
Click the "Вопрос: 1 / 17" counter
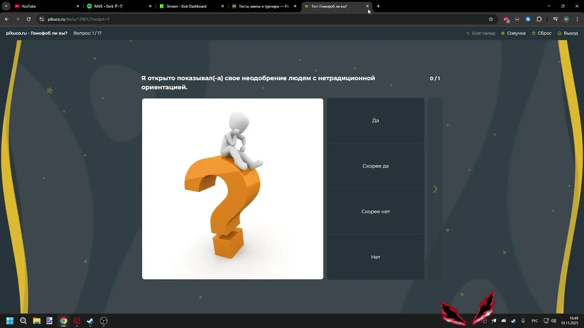[88, 33]
